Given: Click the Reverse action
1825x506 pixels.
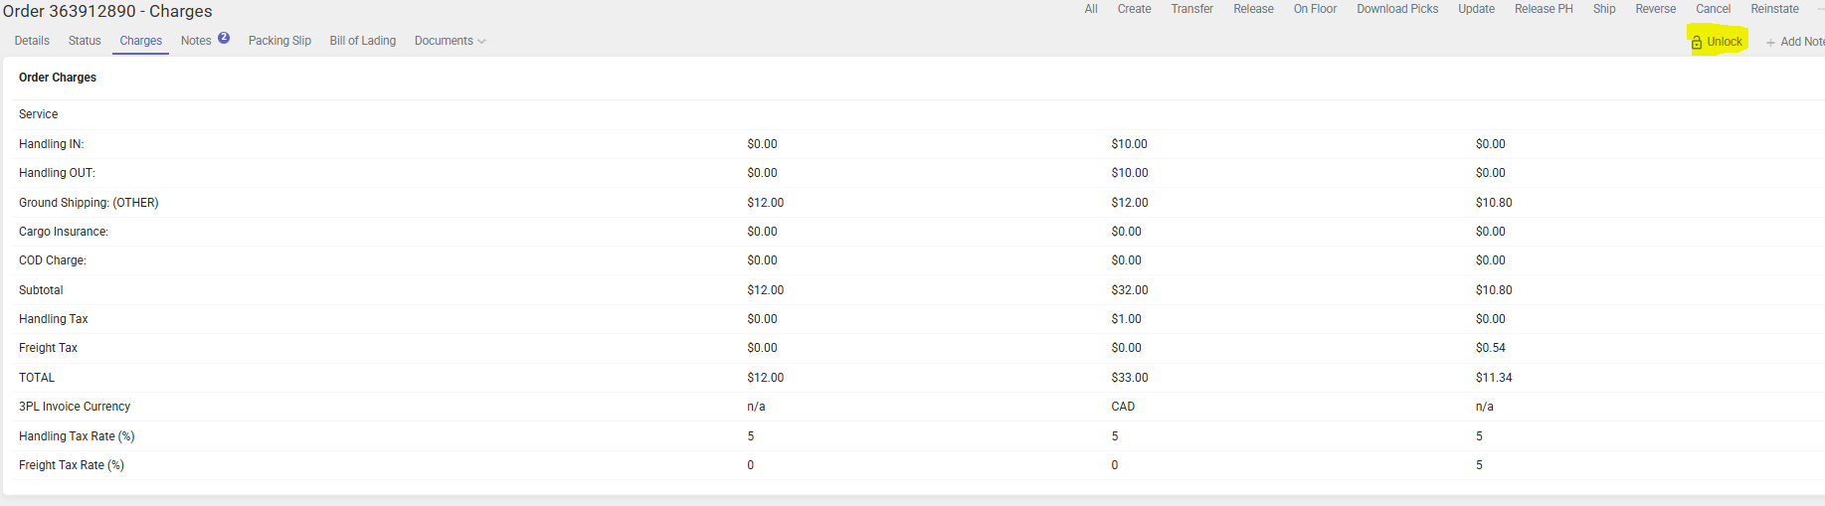Looking at the screenshot, I should click(1655, 9).
